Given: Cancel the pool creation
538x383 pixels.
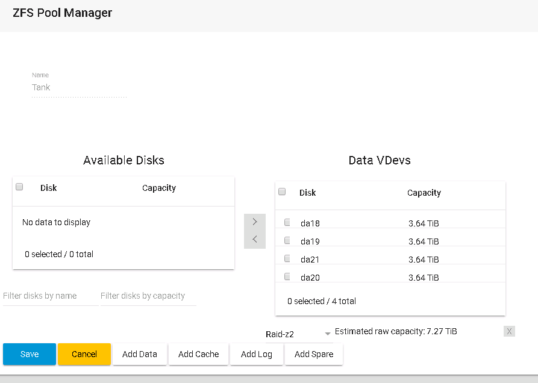Looking at the screenshot, I should [84, 354].
